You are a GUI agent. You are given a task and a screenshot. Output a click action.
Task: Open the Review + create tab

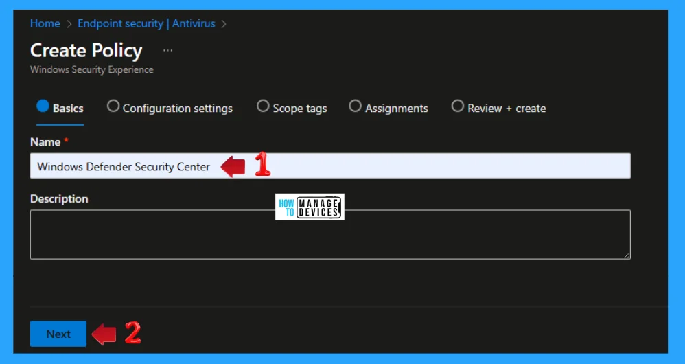pos(498,108)
